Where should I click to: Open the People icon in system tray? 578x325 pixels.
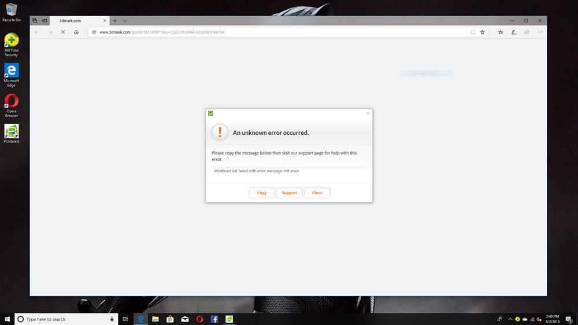click(x=499, y=319)
